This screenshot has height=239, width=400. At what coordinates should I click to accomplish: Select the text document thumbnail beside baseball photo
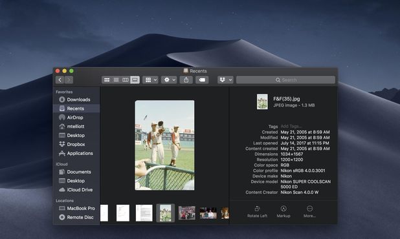click(x=144, y=213)
